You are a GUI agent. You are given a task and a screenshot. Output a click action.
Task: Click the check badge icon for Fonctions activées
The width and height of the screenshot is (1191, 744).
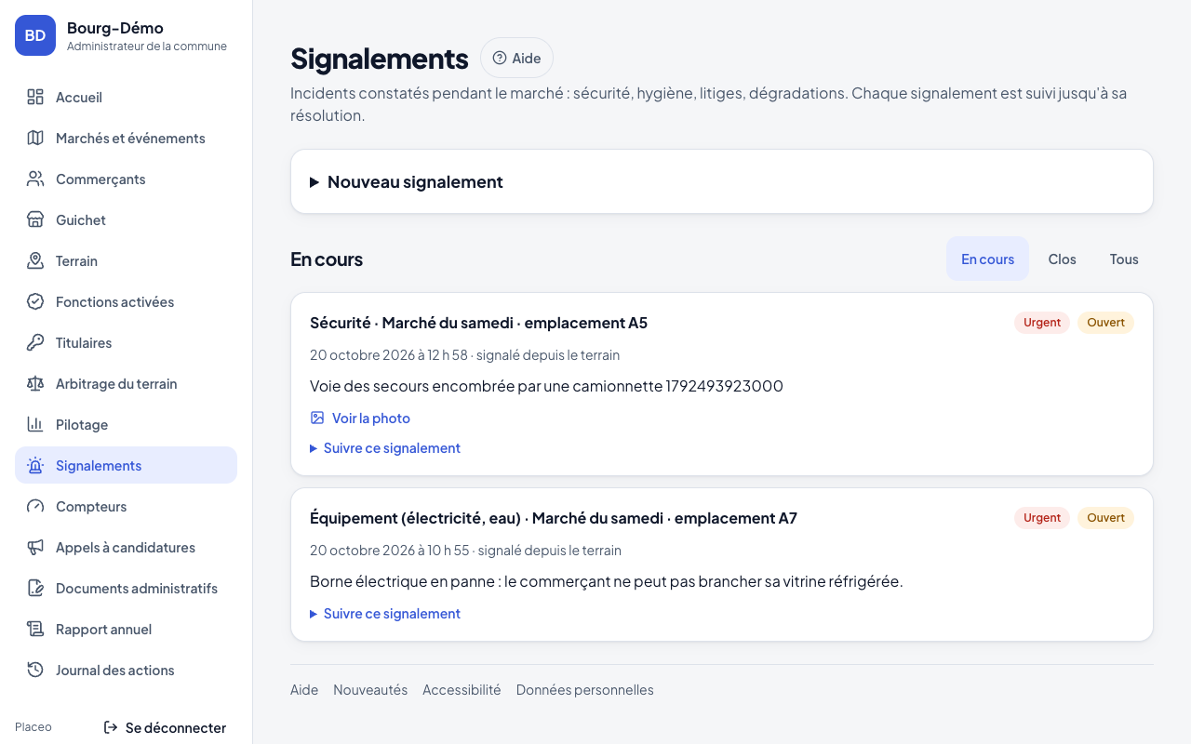(x=35, y=301)
